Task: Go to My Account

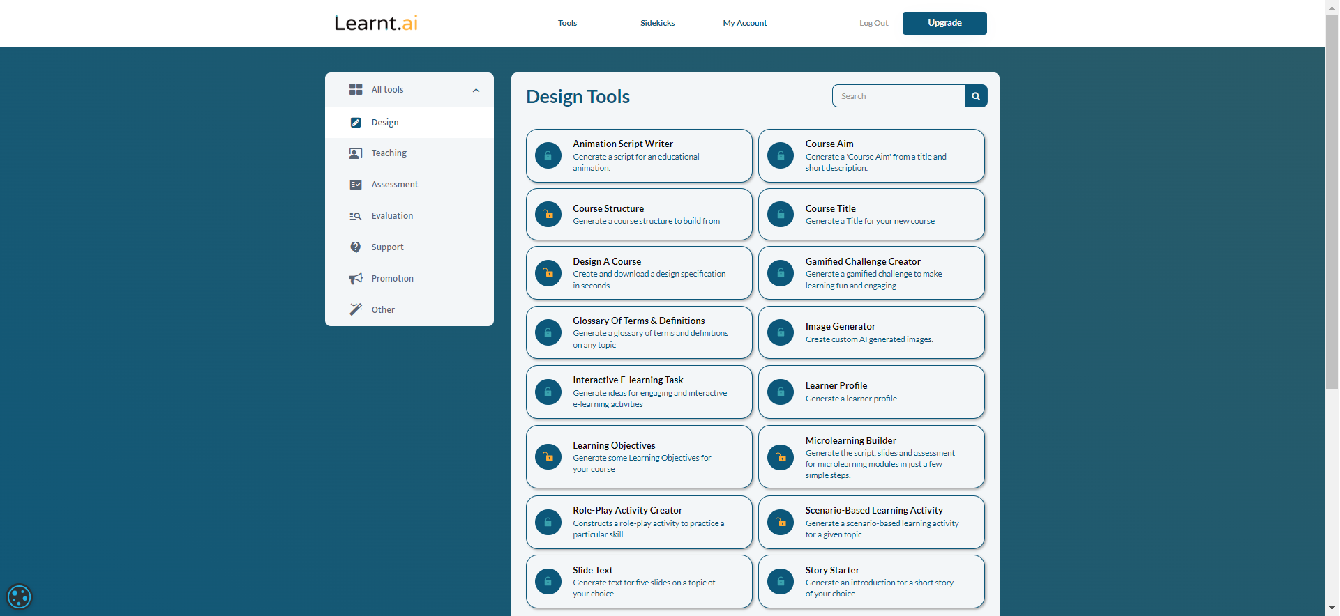Action: tap(744, 23)
